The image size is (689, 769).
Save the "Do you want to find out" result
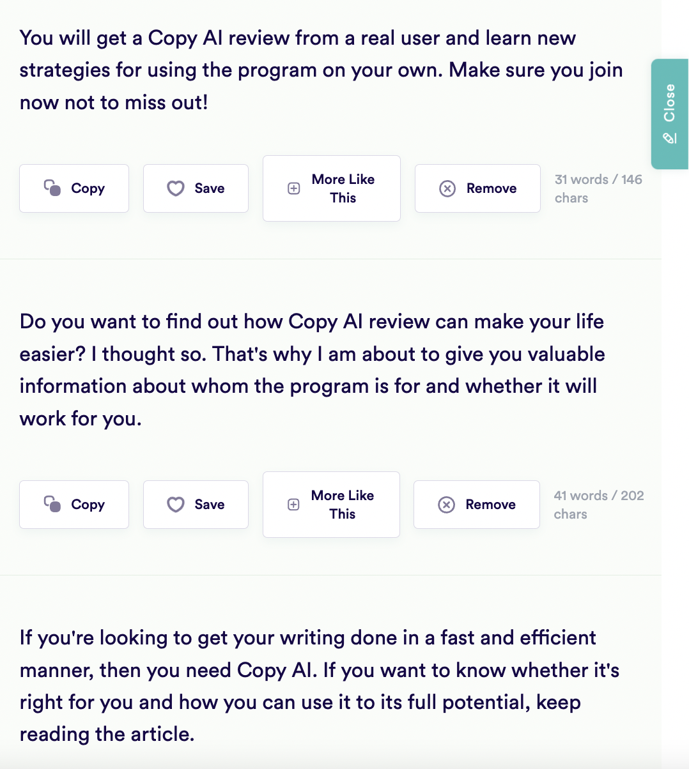196,505
